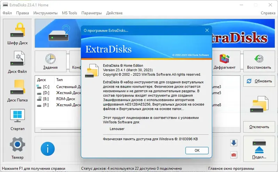
Task: Click the red toolbox icon
Action: pyautogui.click(x=234, y=155)
